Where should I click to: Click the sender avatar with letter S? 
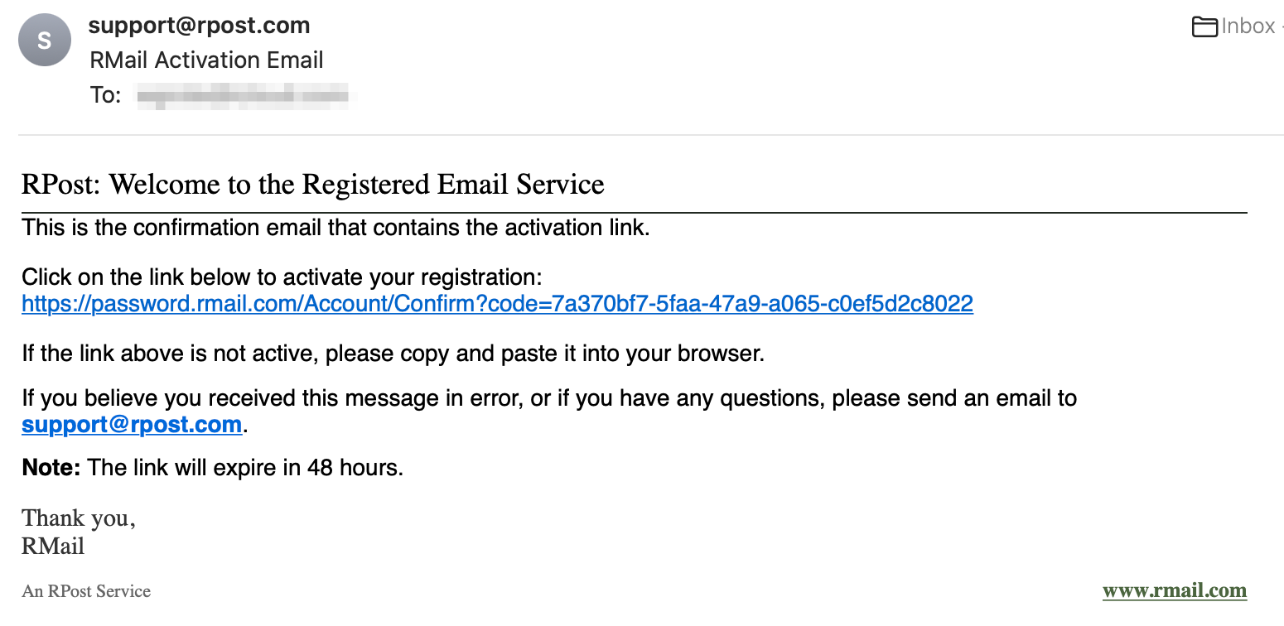45,41
